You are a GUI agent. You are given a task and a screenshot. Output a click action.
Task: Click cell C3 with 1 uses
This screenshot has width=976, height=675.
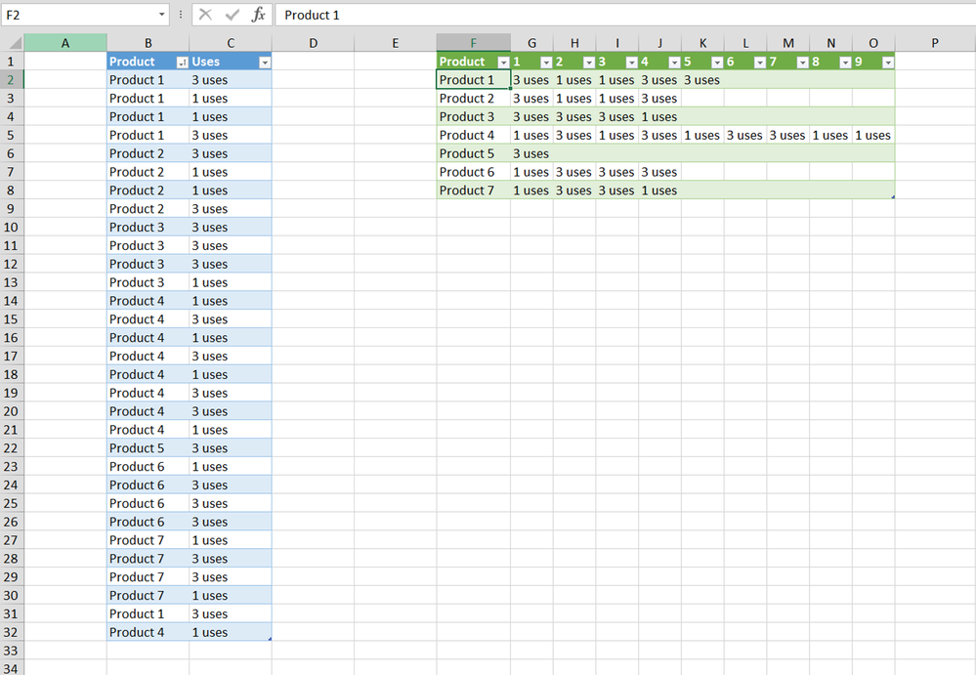coord(231,99)
